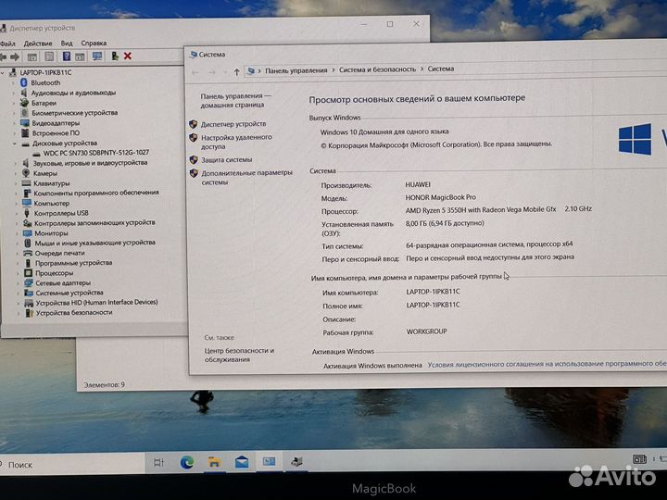Screen dimensions: 667x500
Task: Select Очереди печати tree item
Action: [x=59, y=253]
